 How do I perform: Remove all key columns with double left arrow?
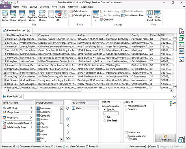tap(68, 119)
